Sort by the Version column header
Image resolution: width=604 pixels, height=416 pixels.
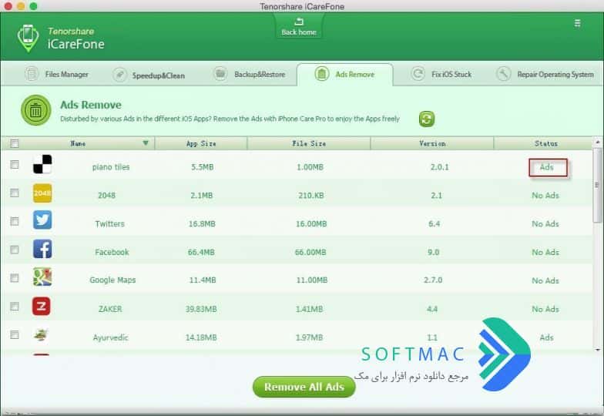pos(432,143)
